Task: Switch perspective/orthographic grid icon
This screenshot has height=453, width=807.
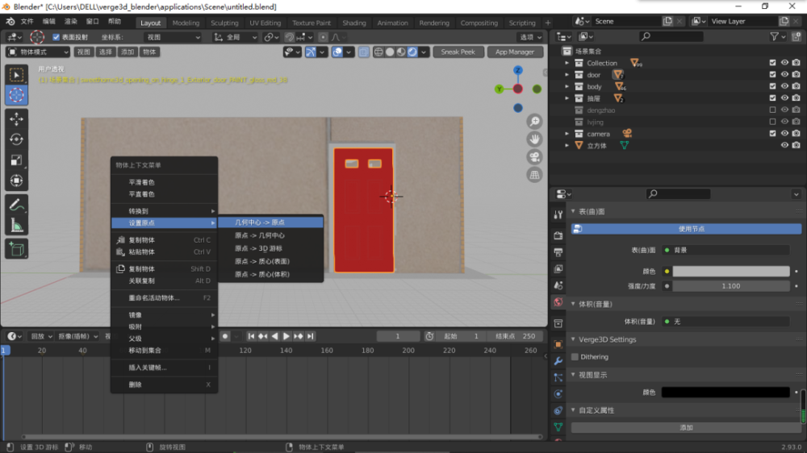Action: tap(535, 175)
